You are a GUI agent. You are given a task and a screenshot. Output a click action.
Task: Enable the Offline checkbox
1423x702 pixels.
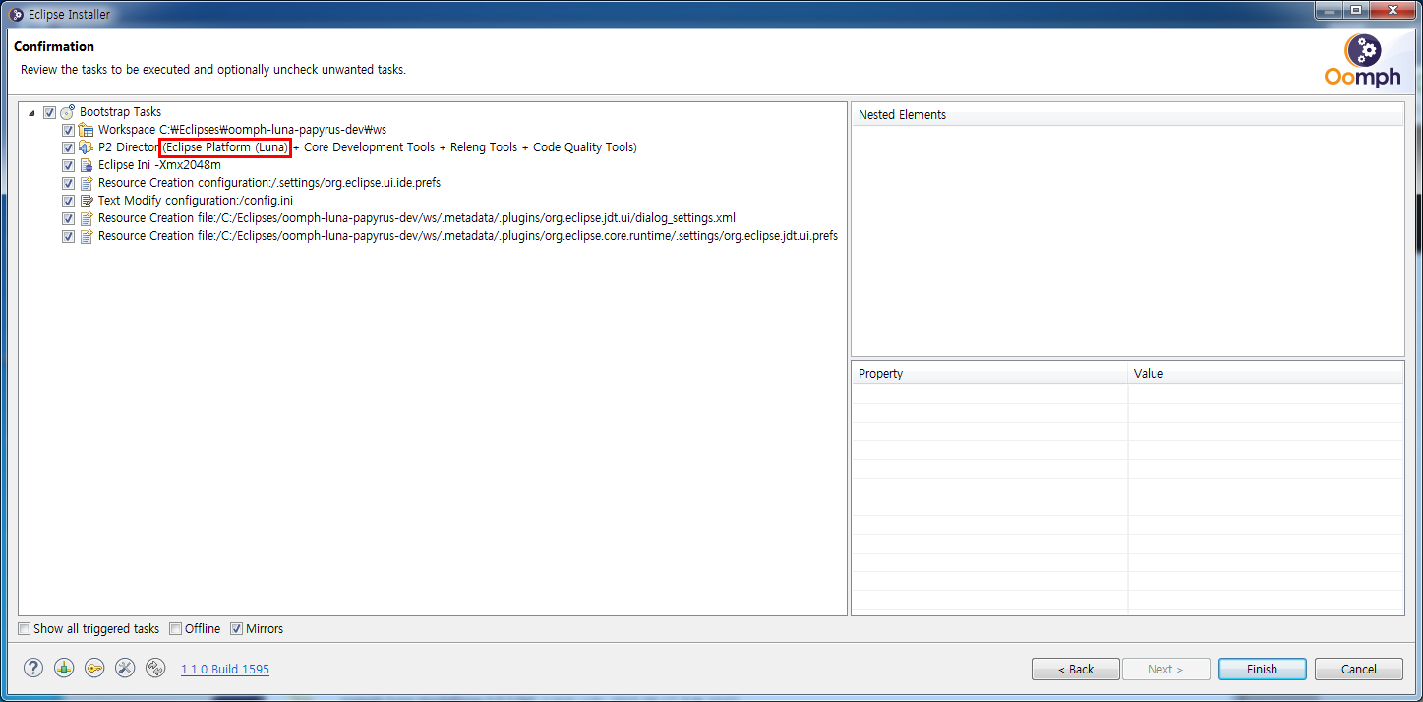[x=176, y=629]
